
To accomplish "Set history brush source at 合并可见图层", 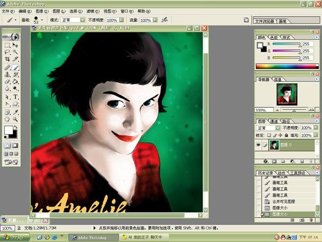I will tap(258, 202).
